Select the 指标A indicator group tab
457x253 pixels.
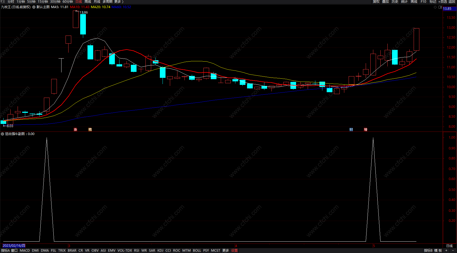coord(5,251)
